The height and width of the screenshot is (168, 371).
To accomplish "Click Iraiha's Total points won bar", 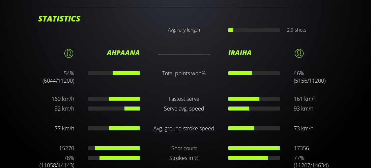I will (254, 73).
